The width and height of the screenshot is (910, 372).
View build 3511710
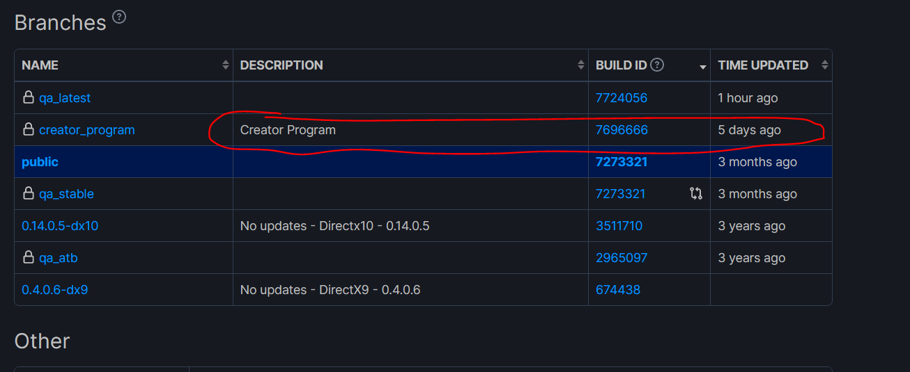(x=619, y=226)
